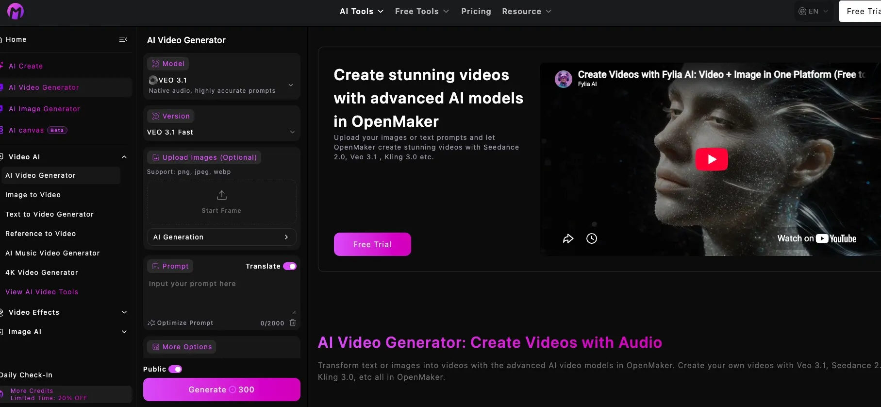The image size is (881, 407).
Task: Click the OpenMaker logo icon
Action: (16, 11)
